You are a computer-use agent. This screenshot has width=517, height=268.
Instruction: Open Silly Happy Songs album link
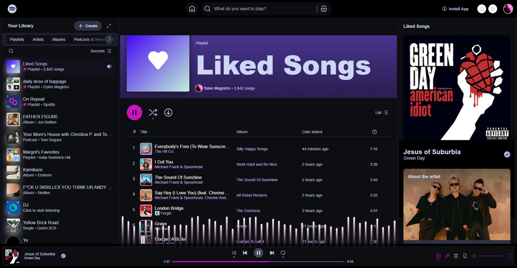(x=252, y=149)
